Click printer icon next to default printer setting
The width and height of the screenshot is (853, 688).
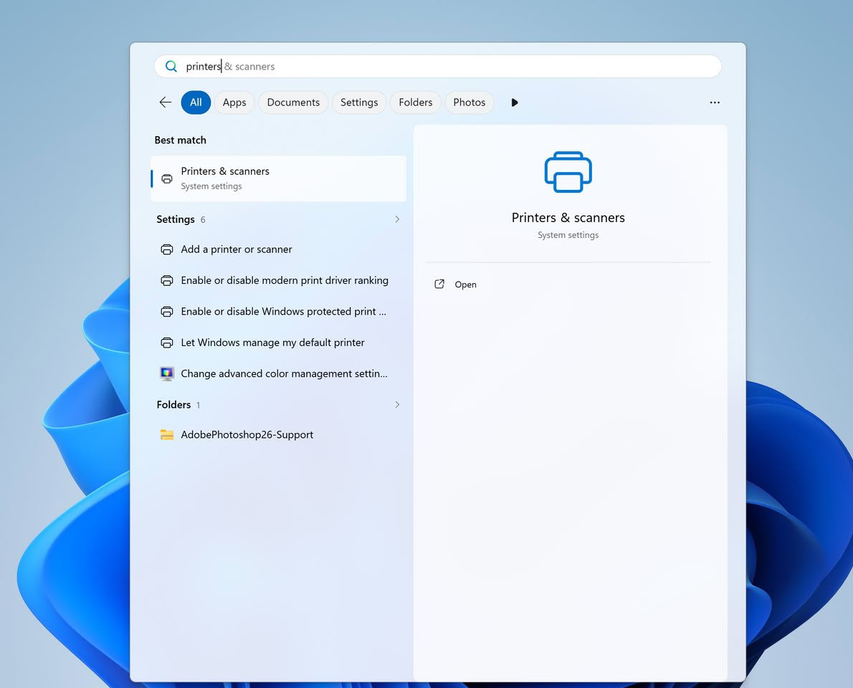[167, 343]
